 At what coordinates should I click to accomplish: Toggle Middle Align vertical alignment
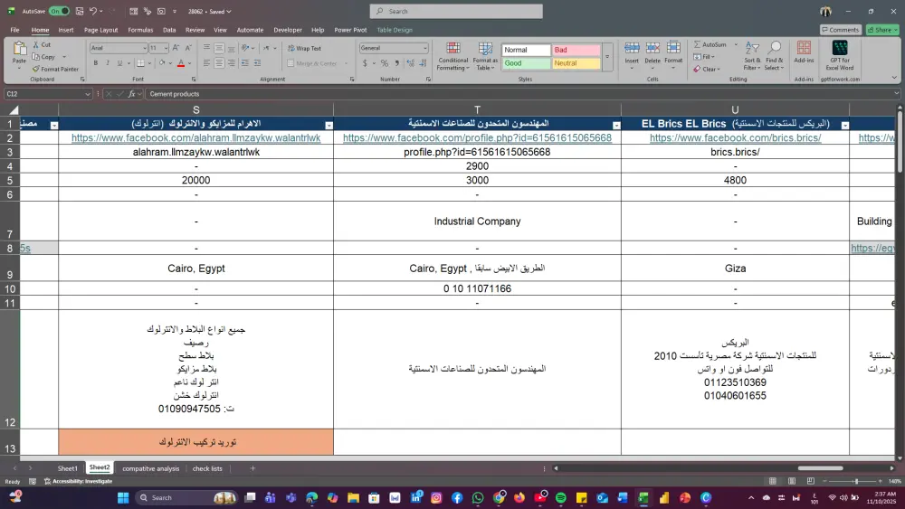coord(219,48)
